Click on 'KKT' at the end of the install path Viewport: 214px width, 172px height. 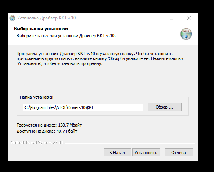[90, 107]
